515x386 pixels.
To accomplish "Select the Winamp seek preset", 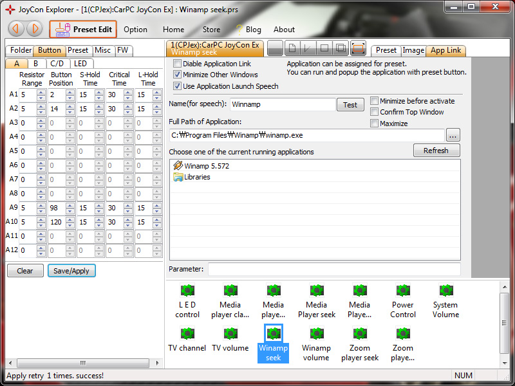I will point(273,344).
